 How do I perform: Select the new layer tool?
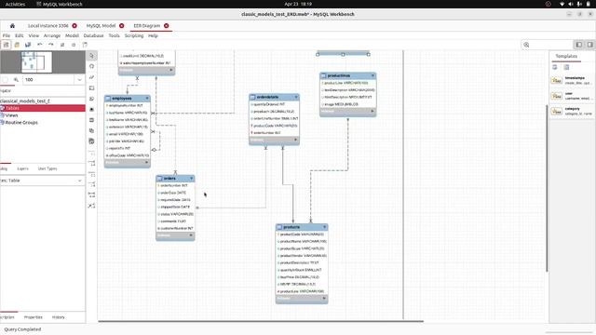pos(91,87)
